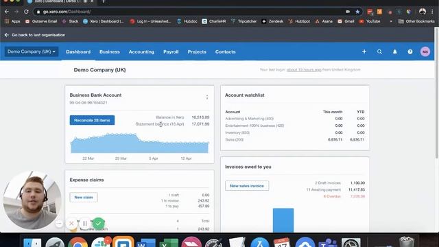This screenshot has width=439, height=247.
Task: Click the Business Bank Account title
Action: coord(95,95)
